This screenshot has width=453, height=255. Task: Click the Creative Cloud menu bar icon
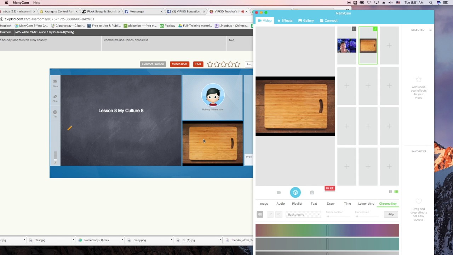pos(362,2)
